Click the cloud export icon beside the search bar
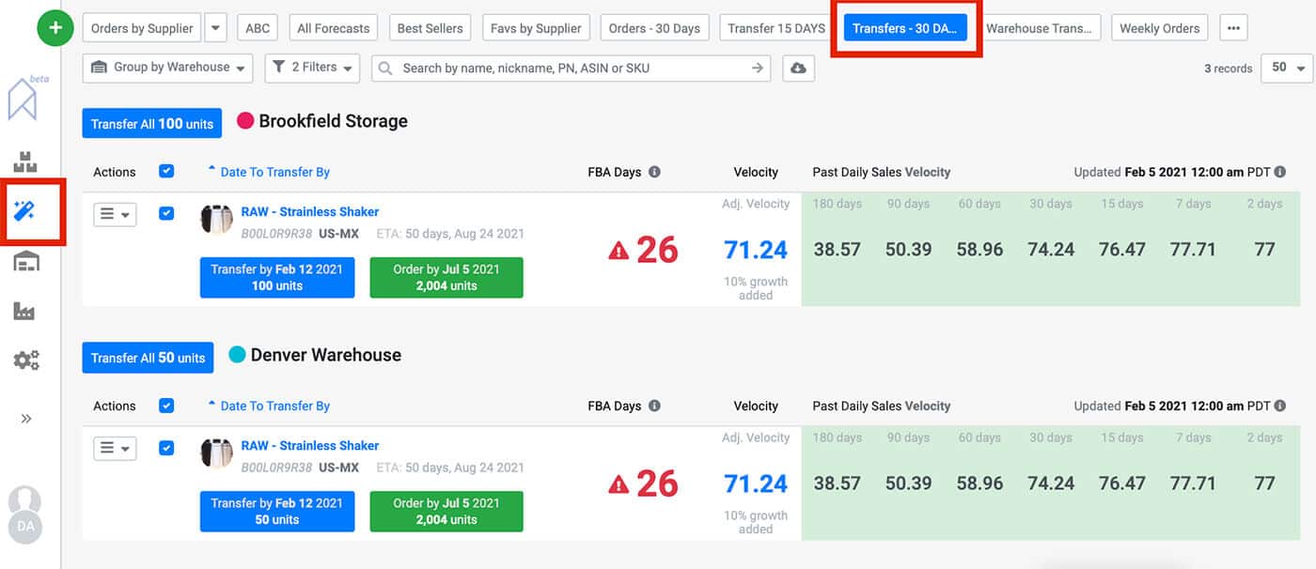 tap(798, 68)
